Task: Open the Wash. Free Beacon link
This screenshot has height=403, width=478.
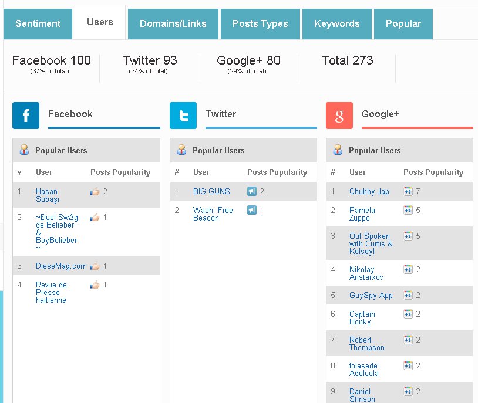Action: pos(213,214)
